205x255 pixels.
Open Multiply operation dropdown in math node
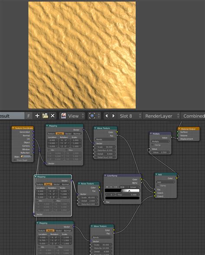tap(160, 142)
